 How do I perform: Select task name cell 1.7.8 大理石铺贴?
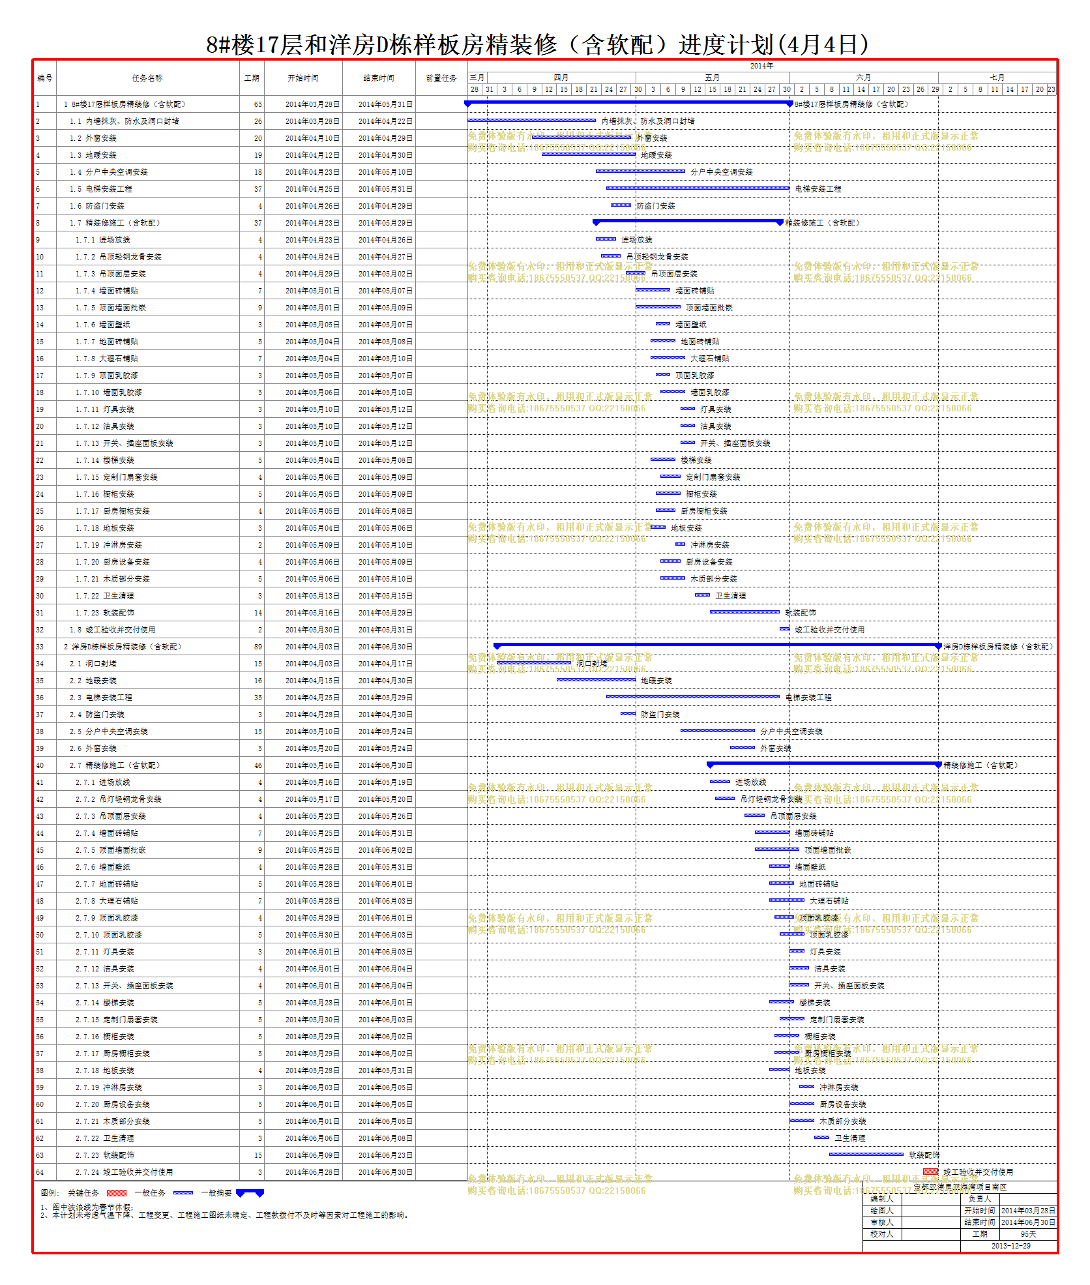click(x=147, y=359)
